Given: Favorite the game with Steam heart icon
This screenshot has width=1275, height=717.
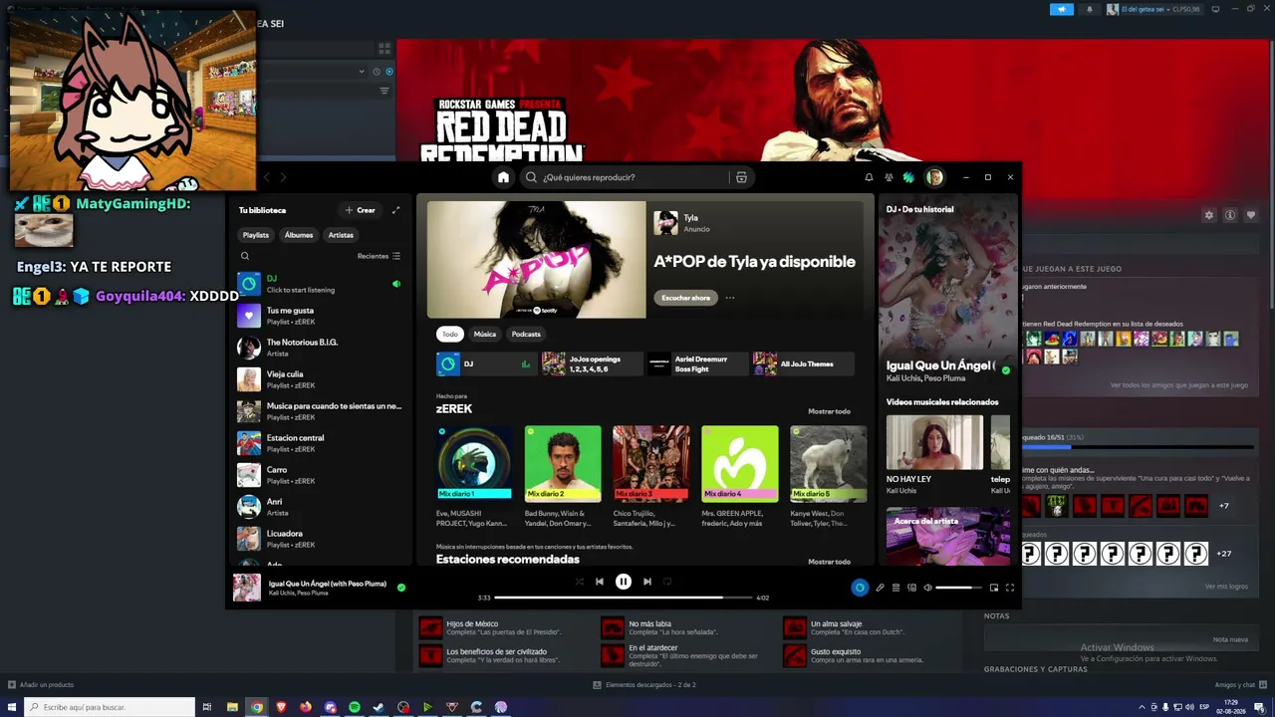Looking at the screenshot, I should click(x=1251, y=215).
